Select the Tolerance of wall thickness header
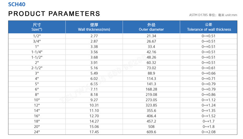The height and width of the screenshot is (139, 243). click(x=209, y=27)
